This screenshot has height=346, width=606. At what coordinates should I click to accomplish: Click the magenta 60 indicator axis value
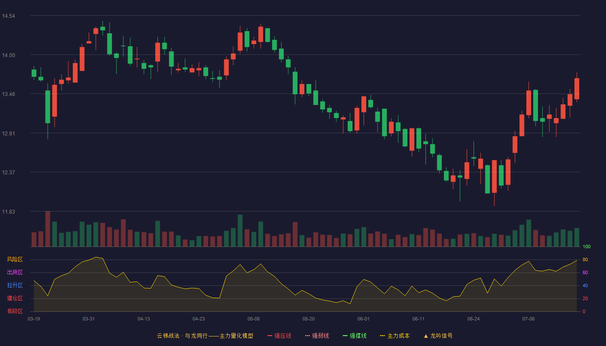[x=585, y=272]
